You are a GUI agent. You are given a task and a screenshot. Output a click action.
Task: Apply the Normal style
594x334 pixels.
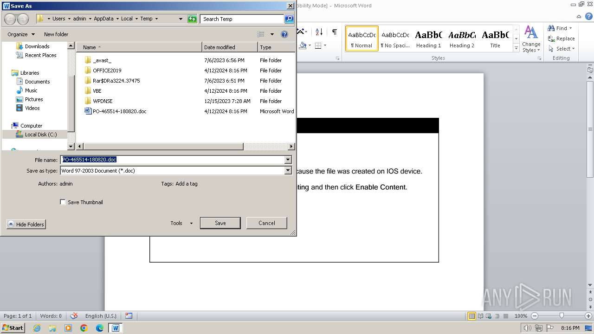pyautogui.click(x=362, y=38)
